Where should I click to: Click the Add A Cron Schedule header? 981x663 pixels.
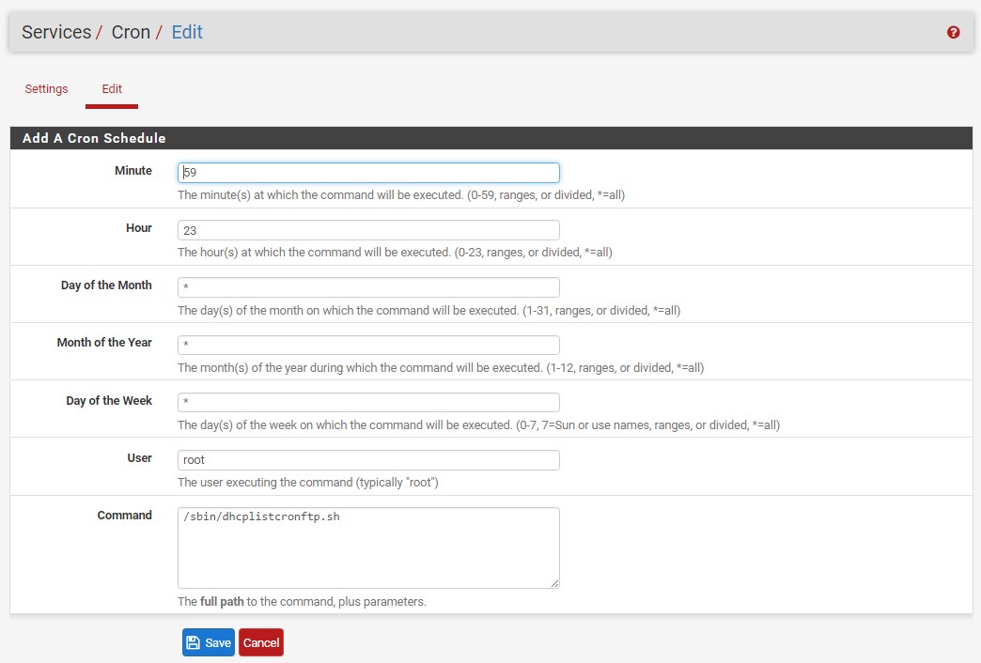[94, 138]
